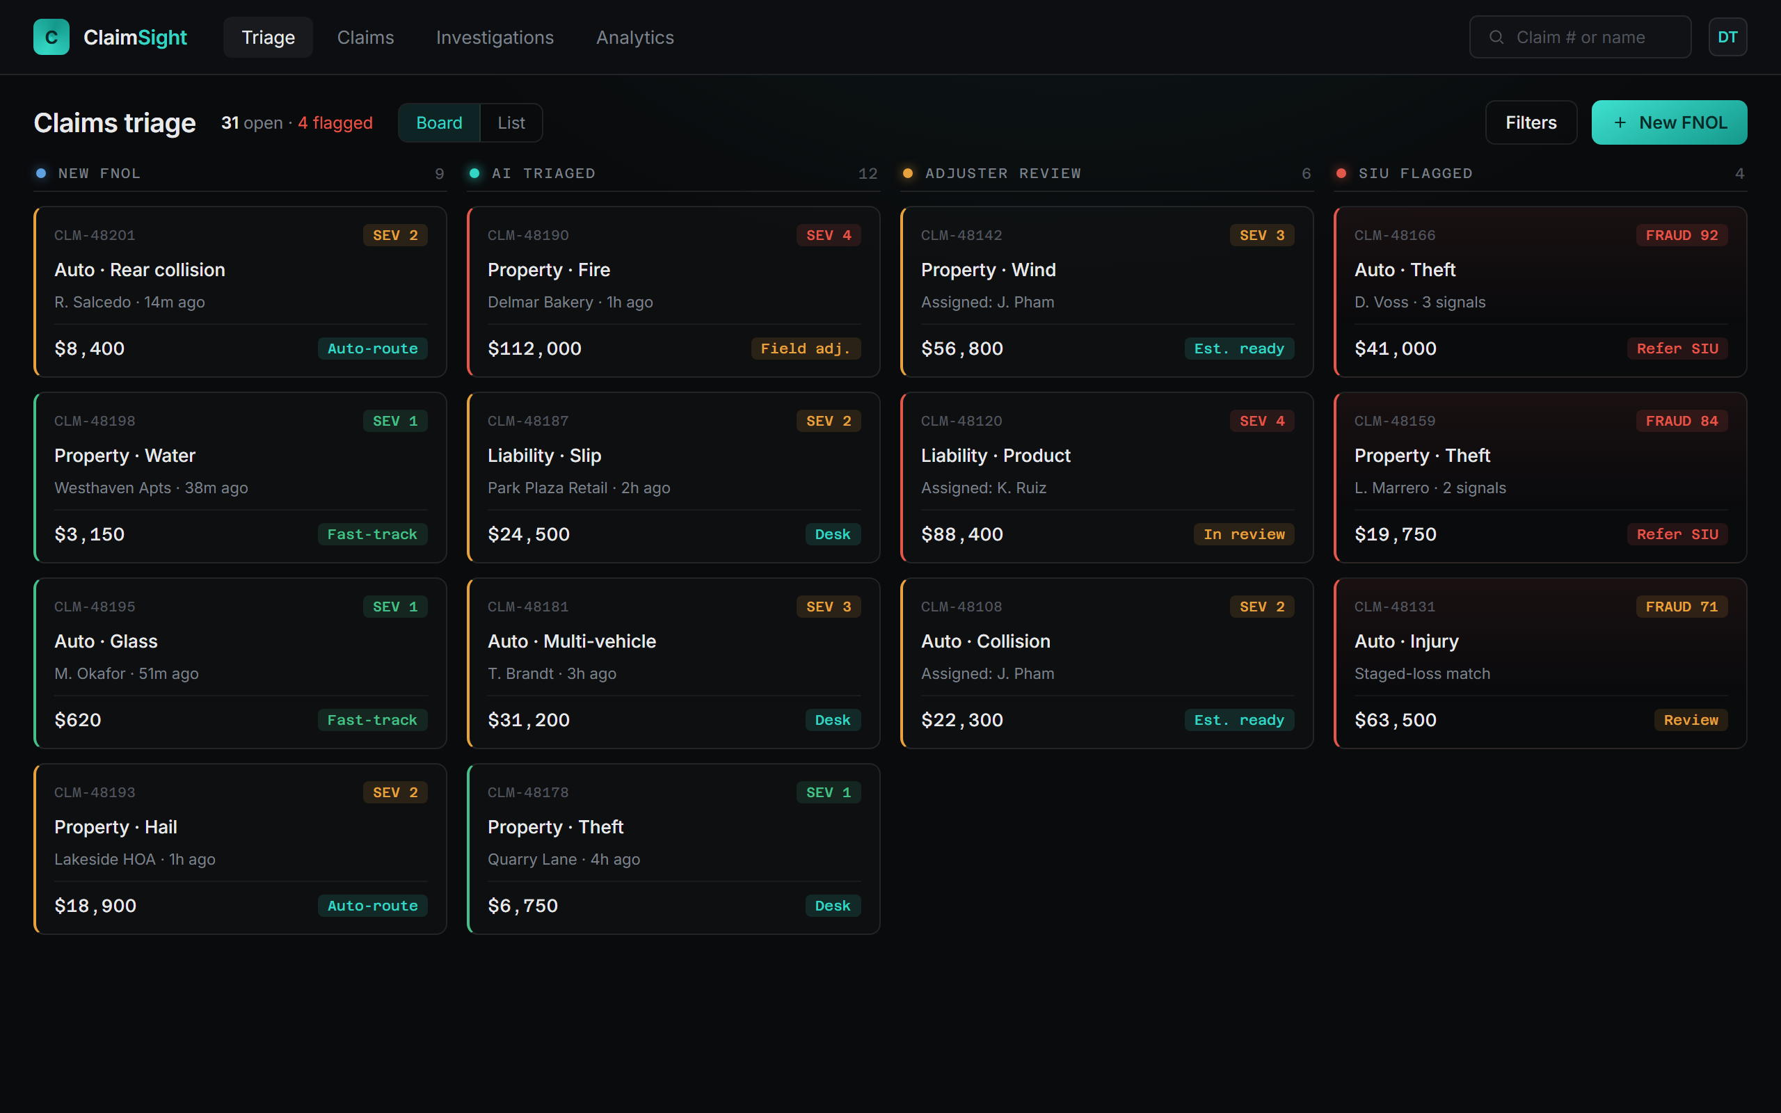Click the Field adj. tag on CLM-48190
The width and height of the screenshot is (1781, 1113).
click(806, 349)
